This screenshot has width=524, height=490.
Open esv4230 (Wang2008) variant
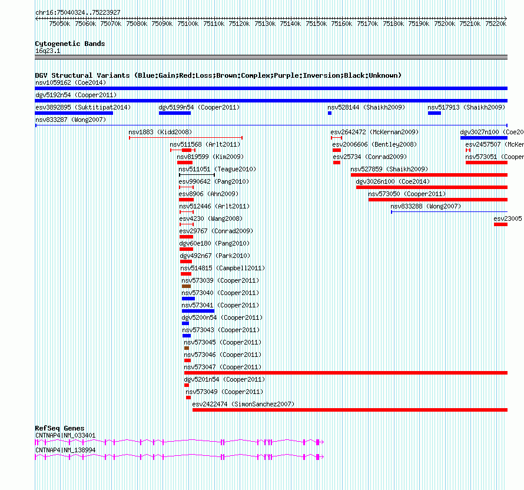point(211,218)
